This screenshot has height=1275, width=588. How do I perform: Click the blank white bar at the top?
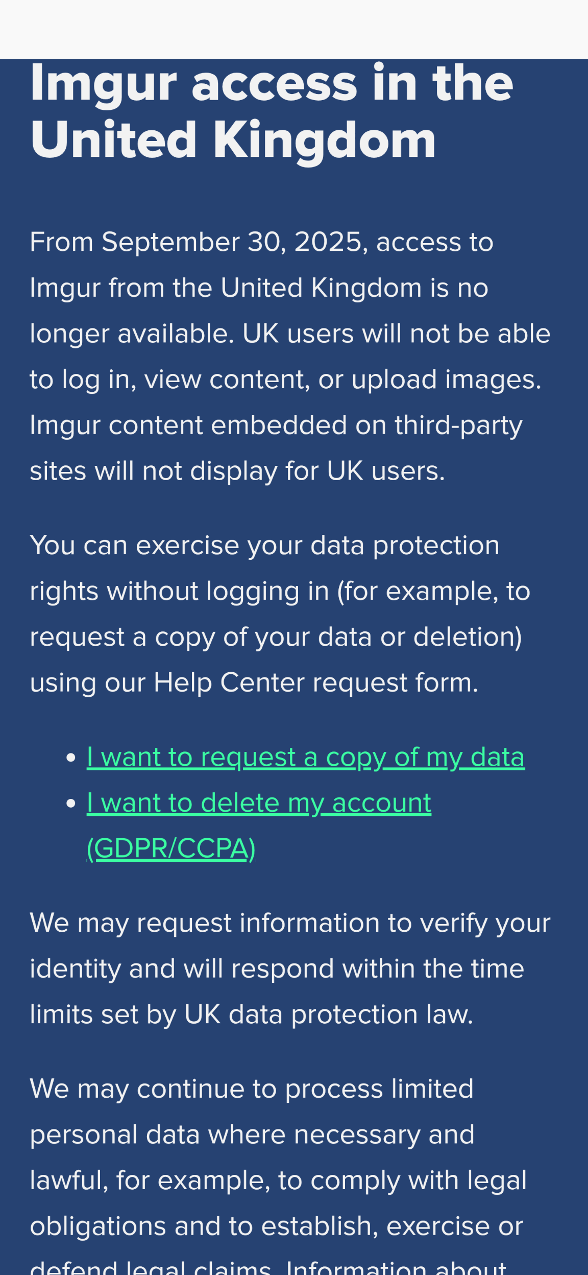(x=294, y=30)
